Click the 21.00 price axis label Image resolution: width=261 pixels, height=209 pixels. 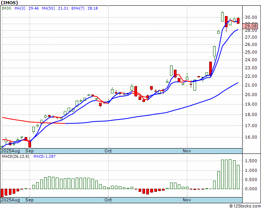251,85
